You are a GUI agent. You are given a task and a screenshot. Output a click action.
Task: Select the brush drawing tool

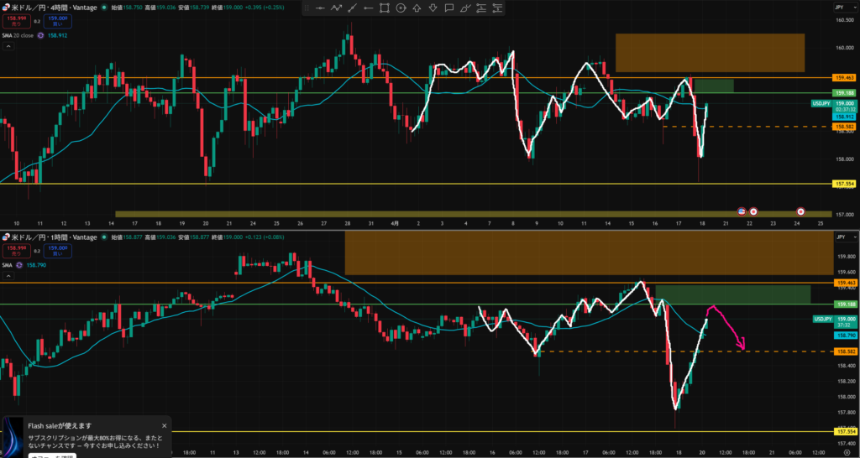point(464,8)
